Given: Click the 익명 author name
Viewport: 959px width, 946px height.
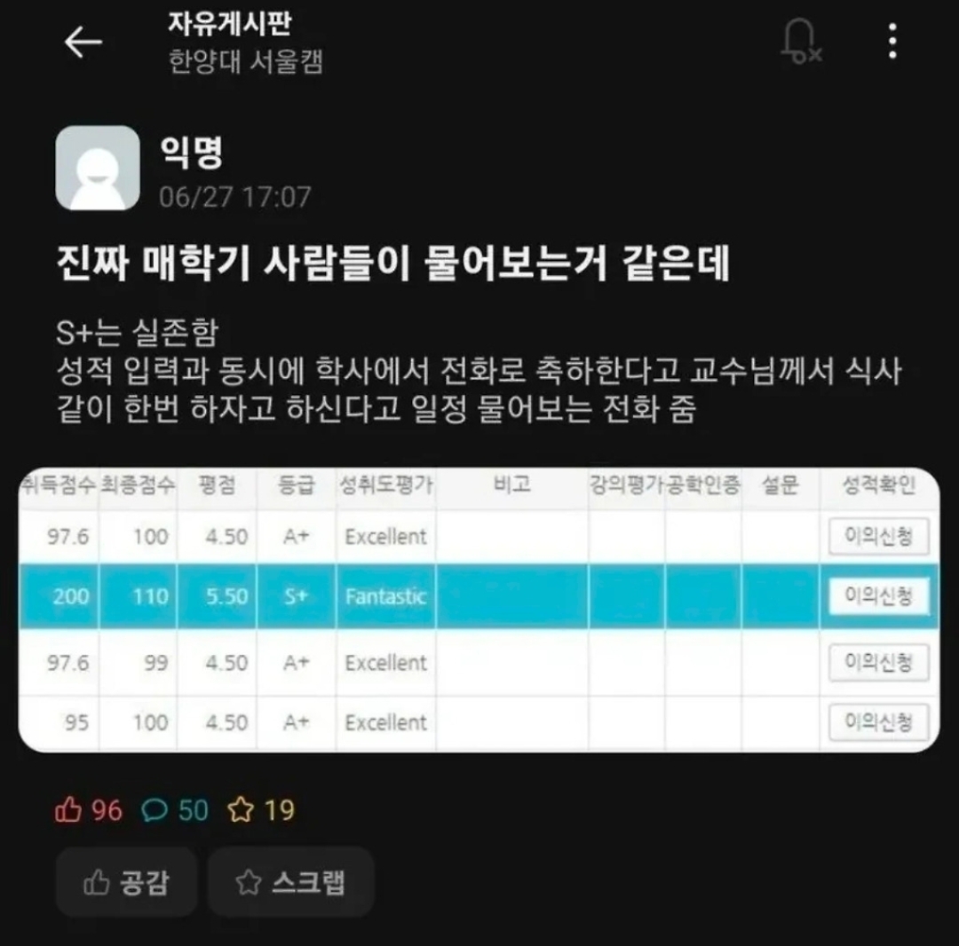Looking at the screenshot, I should pyautogui.click(x=192, y=152).
